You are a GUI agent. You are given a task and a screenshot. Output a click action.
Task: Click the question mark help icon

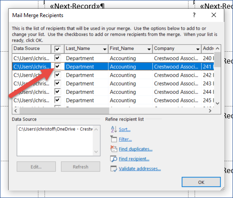[194, 15]
